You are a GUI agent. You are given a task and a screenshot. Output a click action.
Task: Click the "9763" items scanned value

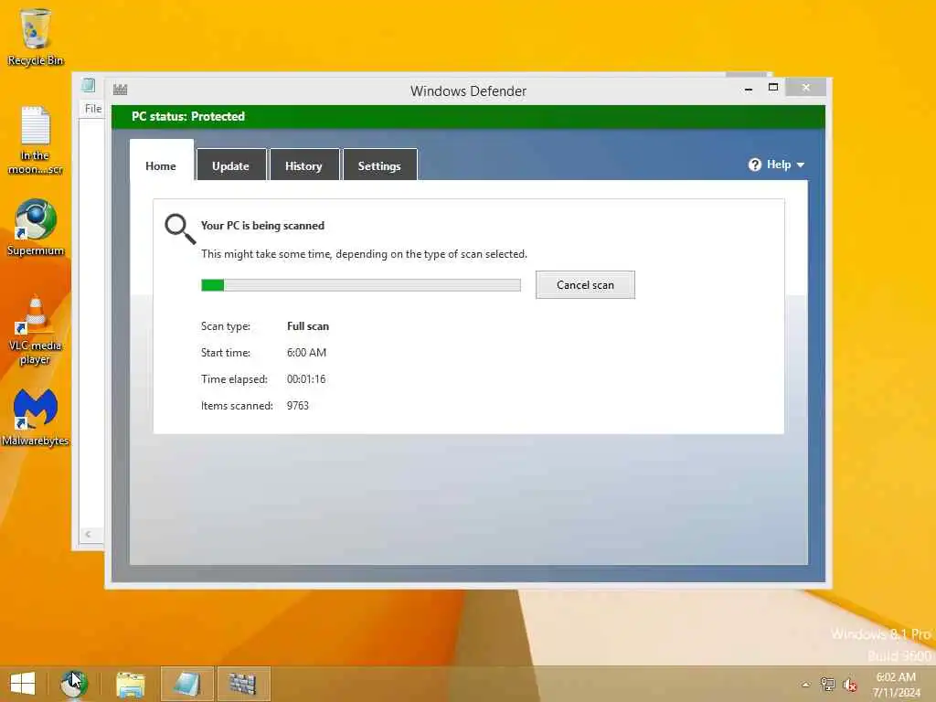297,405
